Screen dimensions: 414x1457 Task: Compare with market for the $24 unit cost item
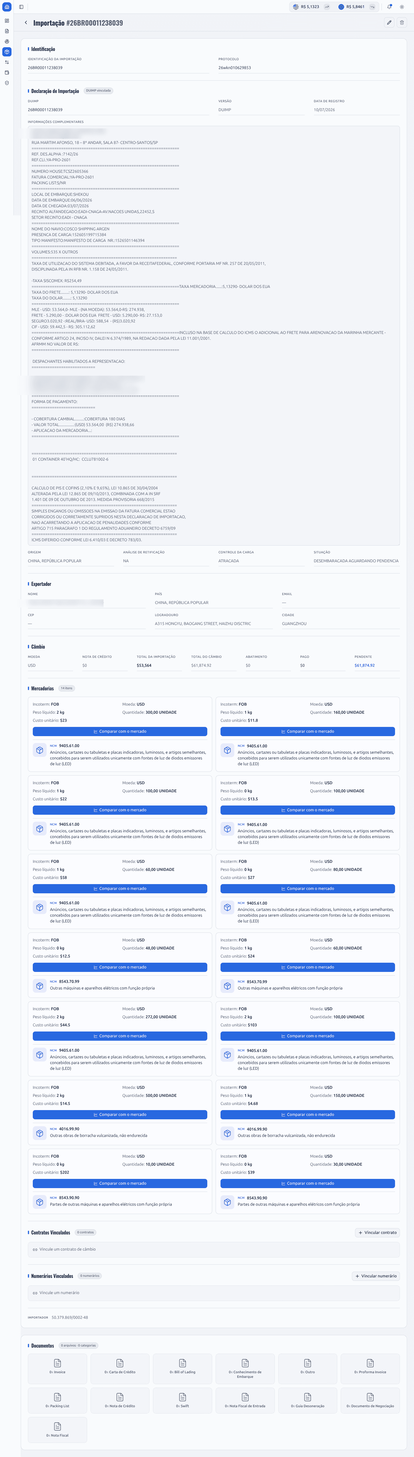[x=307, y=967]
